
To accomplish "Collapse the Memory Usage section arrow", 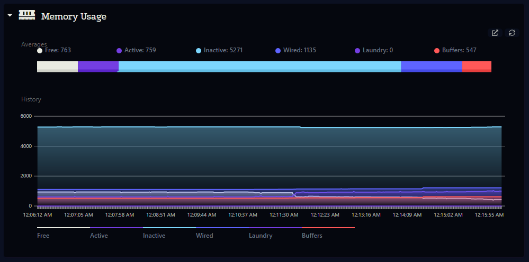I will [10, 15].
